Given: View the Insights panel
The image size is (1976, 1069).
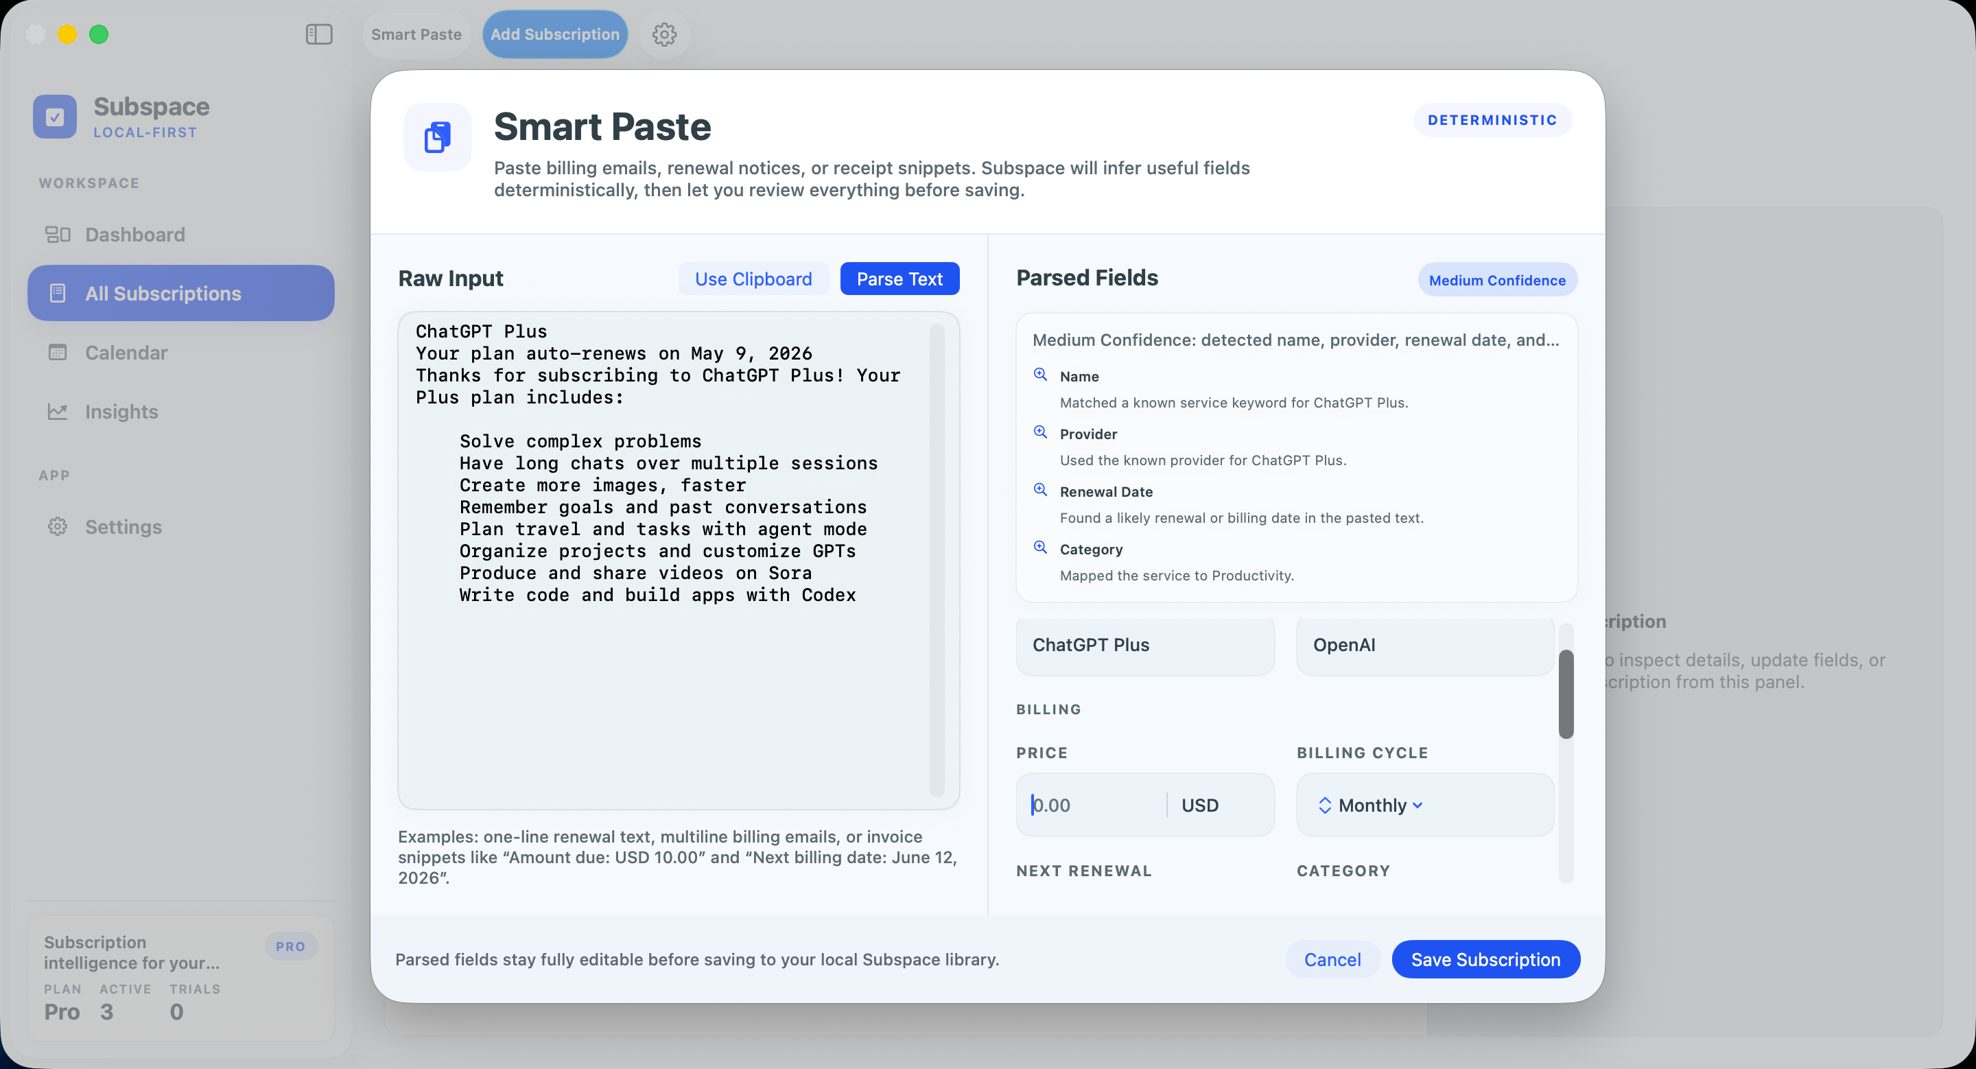Looking at the screenshot, I should 122,412.
